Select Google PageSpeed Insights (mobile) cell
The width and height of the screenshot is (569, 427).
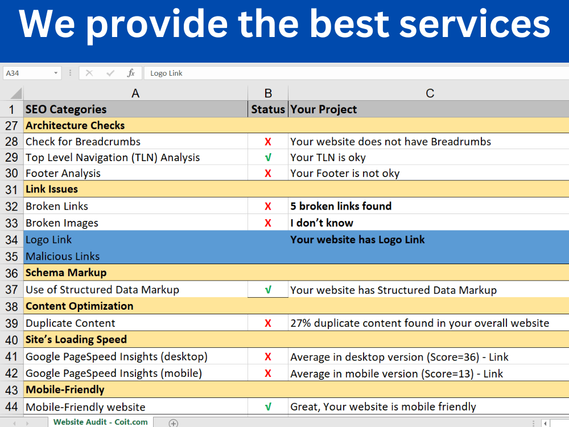pyautogui.click(x=135, y=373)
